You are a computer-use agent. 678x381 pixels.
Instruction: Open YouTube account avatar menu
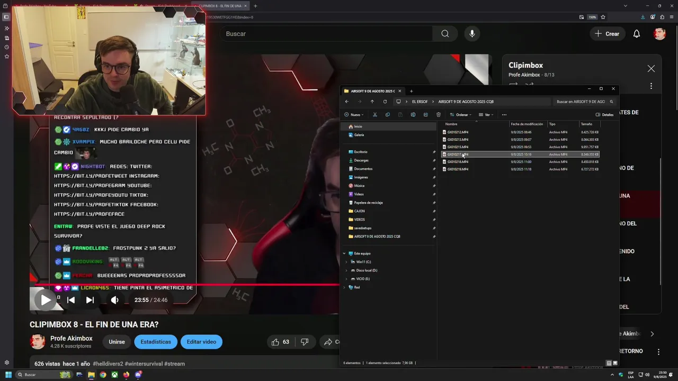point(659,34)
